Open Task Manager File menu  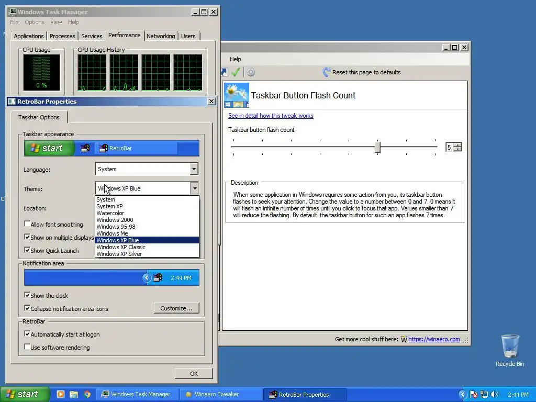click(x=14, y=22)
